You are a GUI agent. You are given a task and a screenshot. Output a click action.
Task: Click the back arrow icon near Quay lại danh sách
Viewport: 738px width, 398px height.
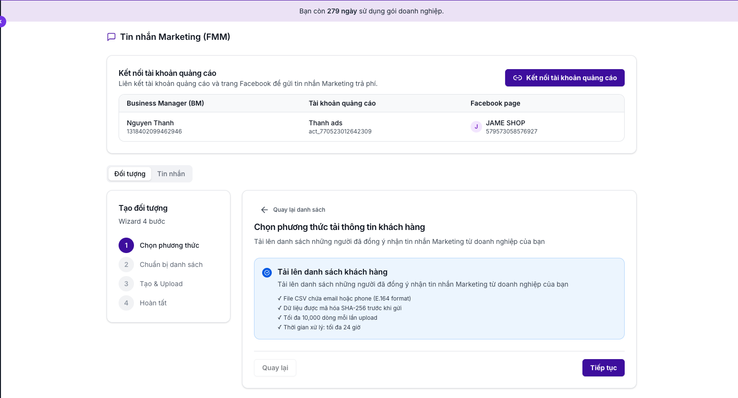(x=264, y=210)
